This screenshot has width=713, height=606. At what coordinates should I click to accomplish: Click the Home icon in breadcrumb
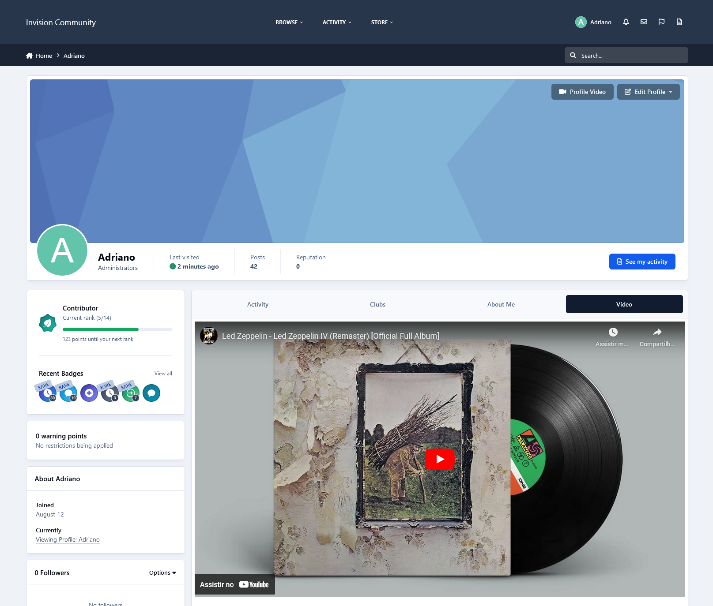(x=29, y=56)
